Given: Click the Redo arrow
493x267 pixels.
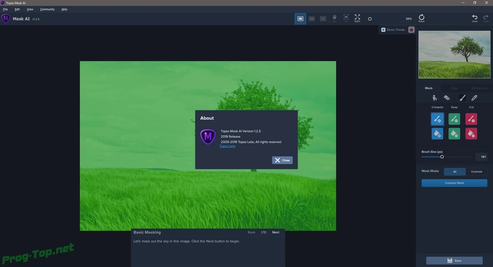Looking at the screenshot, I should click(x=486, y=18).
